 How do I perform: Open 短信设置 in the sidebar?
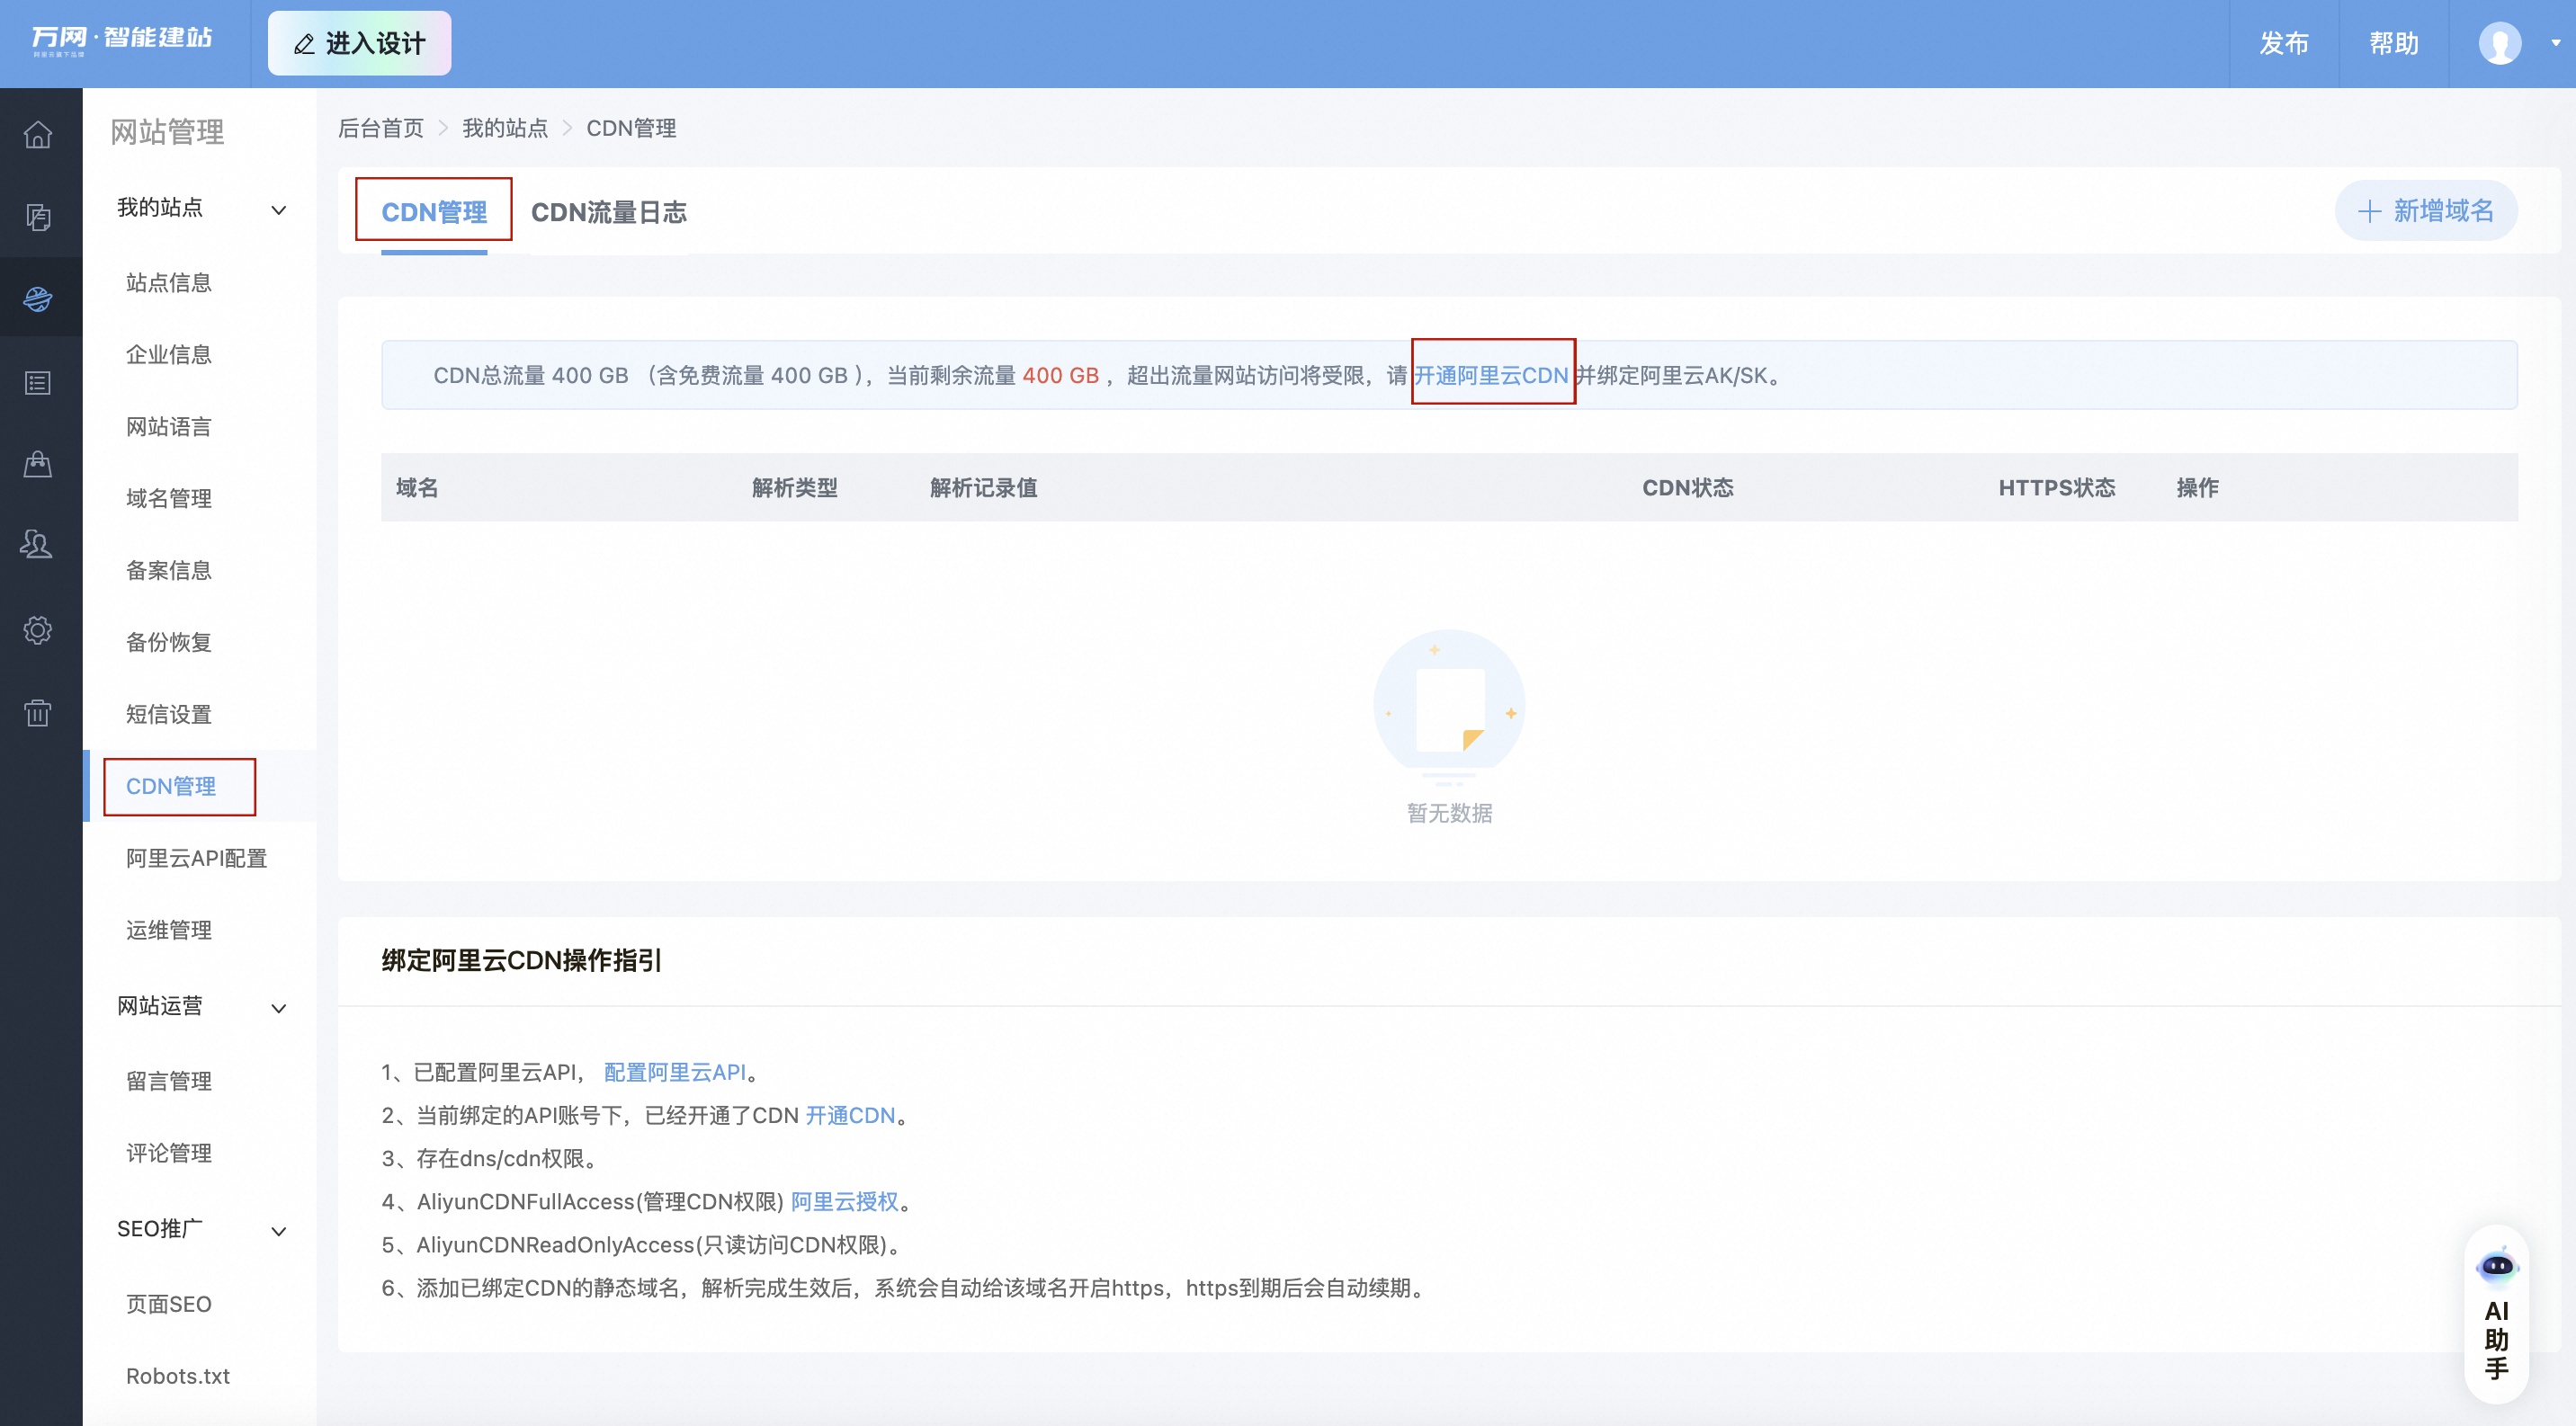click(x=169, y=715)
